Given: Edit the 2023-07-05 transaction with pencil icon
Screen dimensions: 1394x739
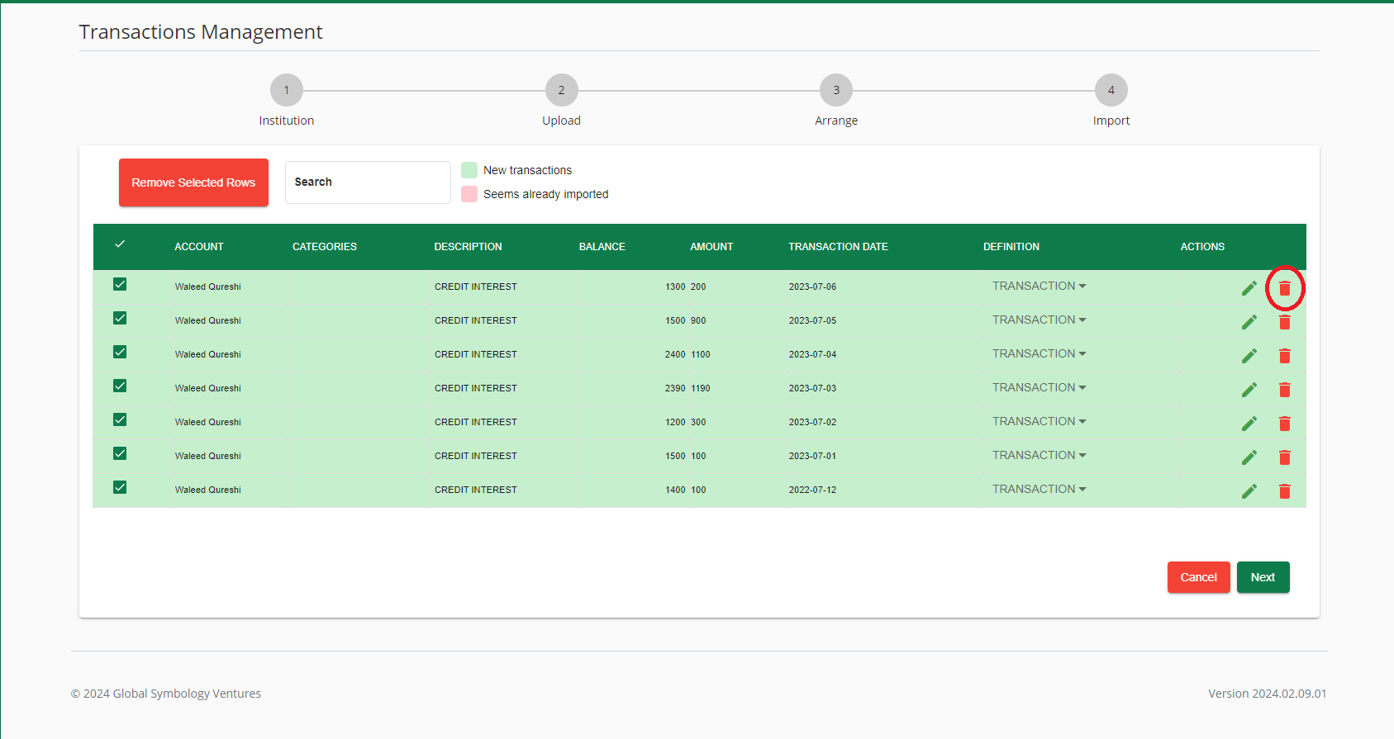Looking at the screenshot, I should tap(1249, 322).
